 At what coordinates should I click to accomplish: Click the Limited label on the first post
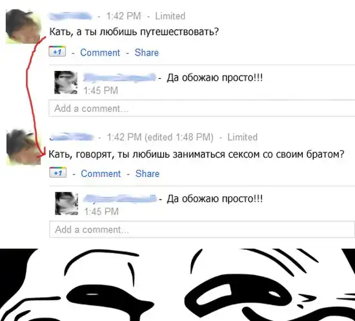170,16
